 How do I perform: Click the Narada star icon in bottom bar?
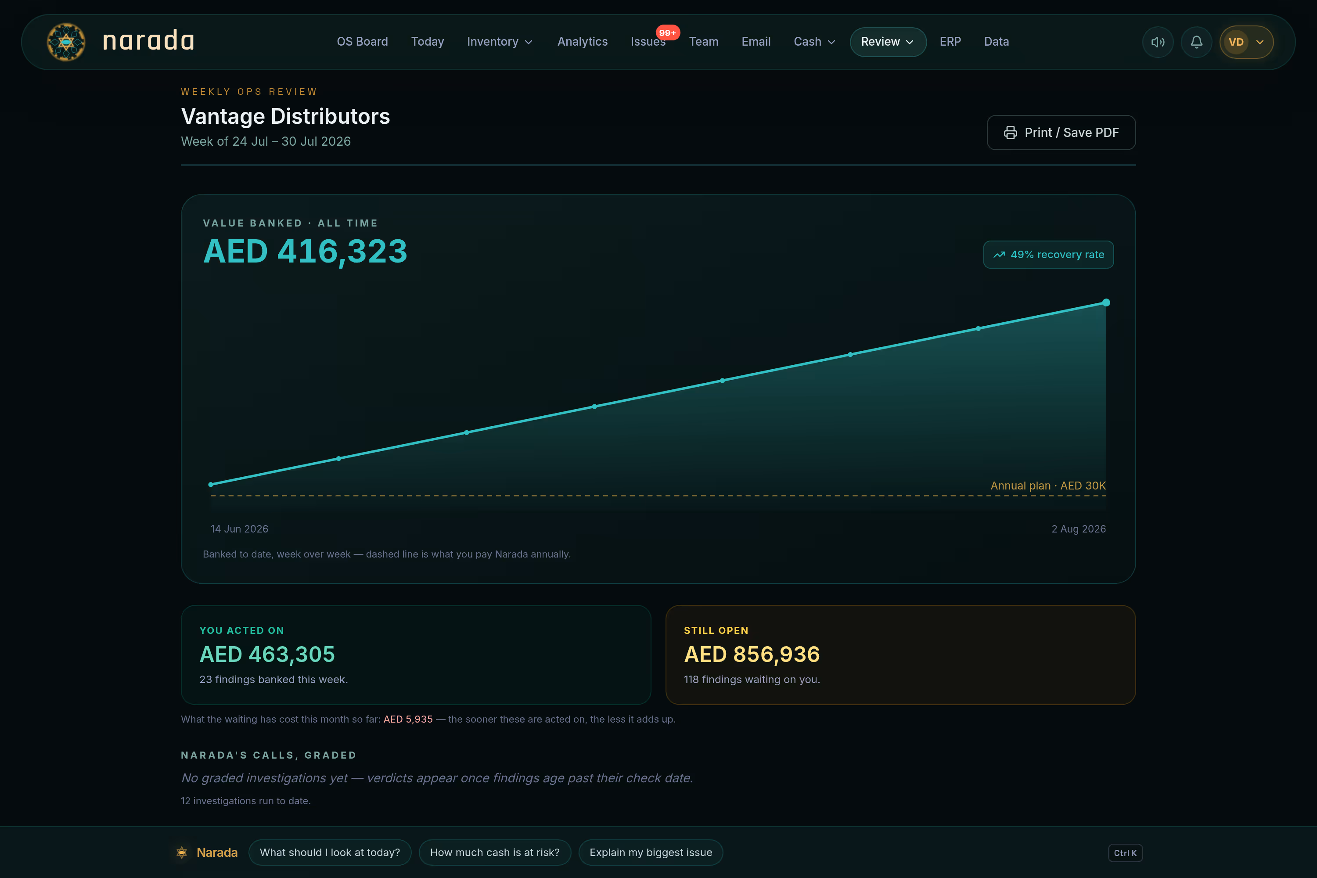182,852
